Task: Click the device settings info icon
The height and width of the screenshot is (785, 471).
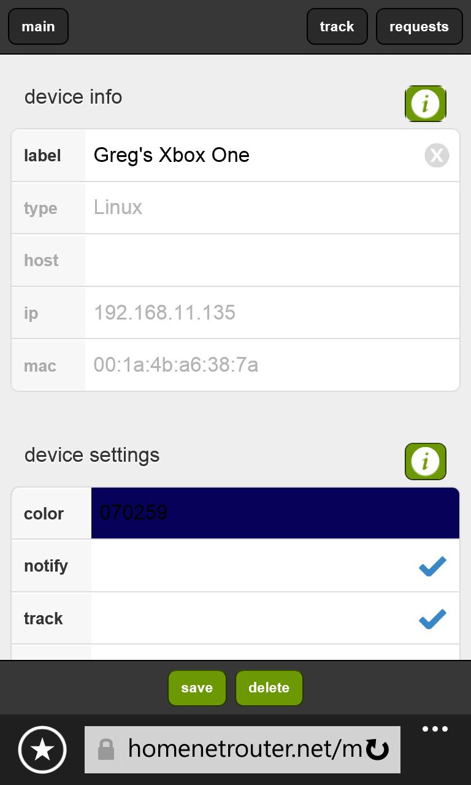Action: 425,461
